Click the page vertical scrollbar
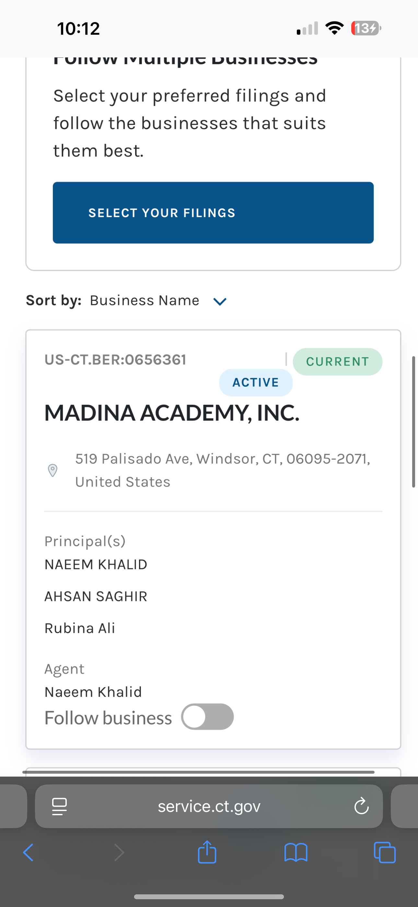418x907 pixels. (414, 422)
